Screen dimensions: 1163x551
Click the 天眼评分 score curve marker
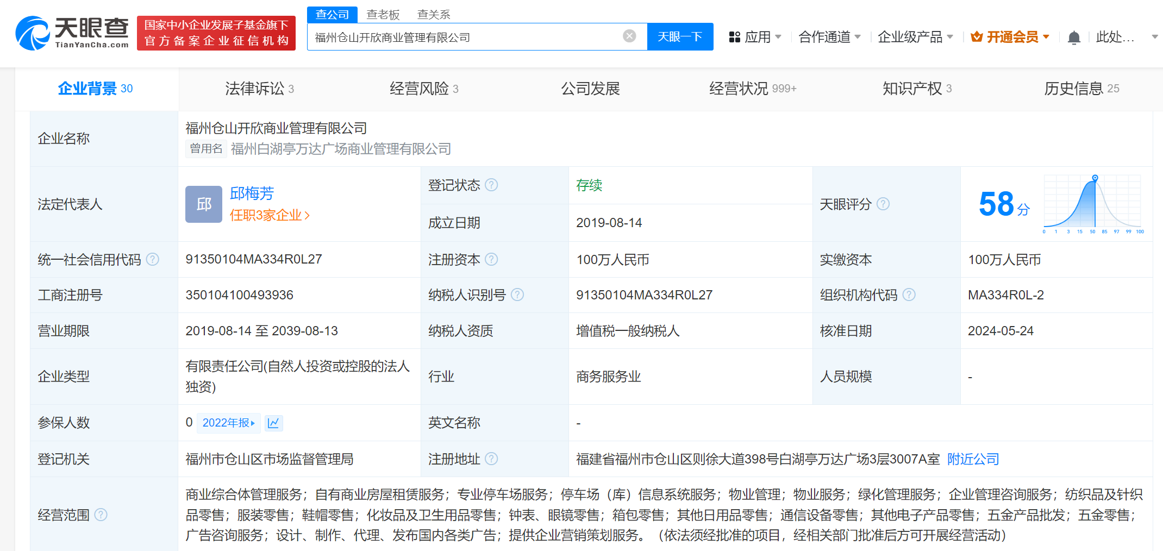(x=1094, y=177)
